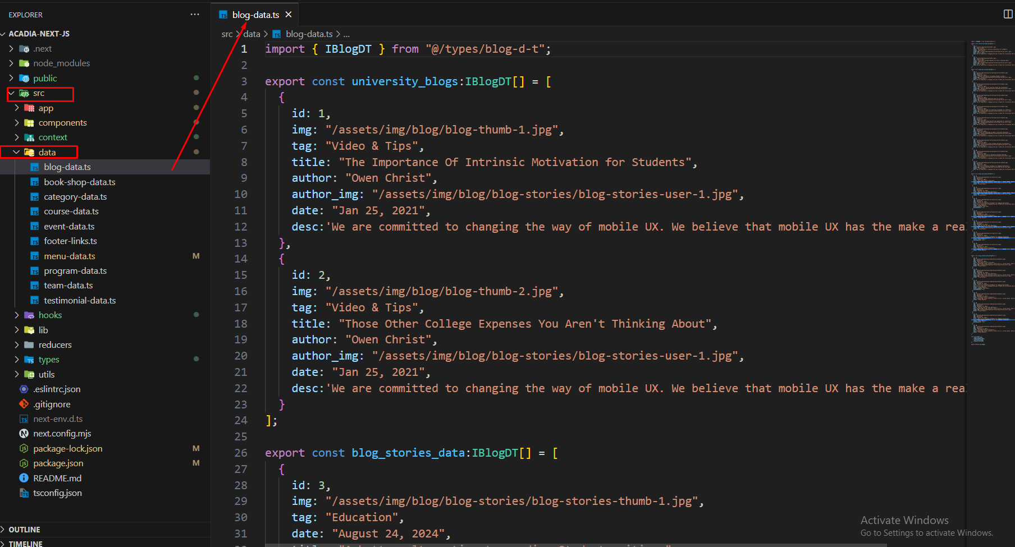
Task: Open event-data.ts file
Action: (69, 227)
